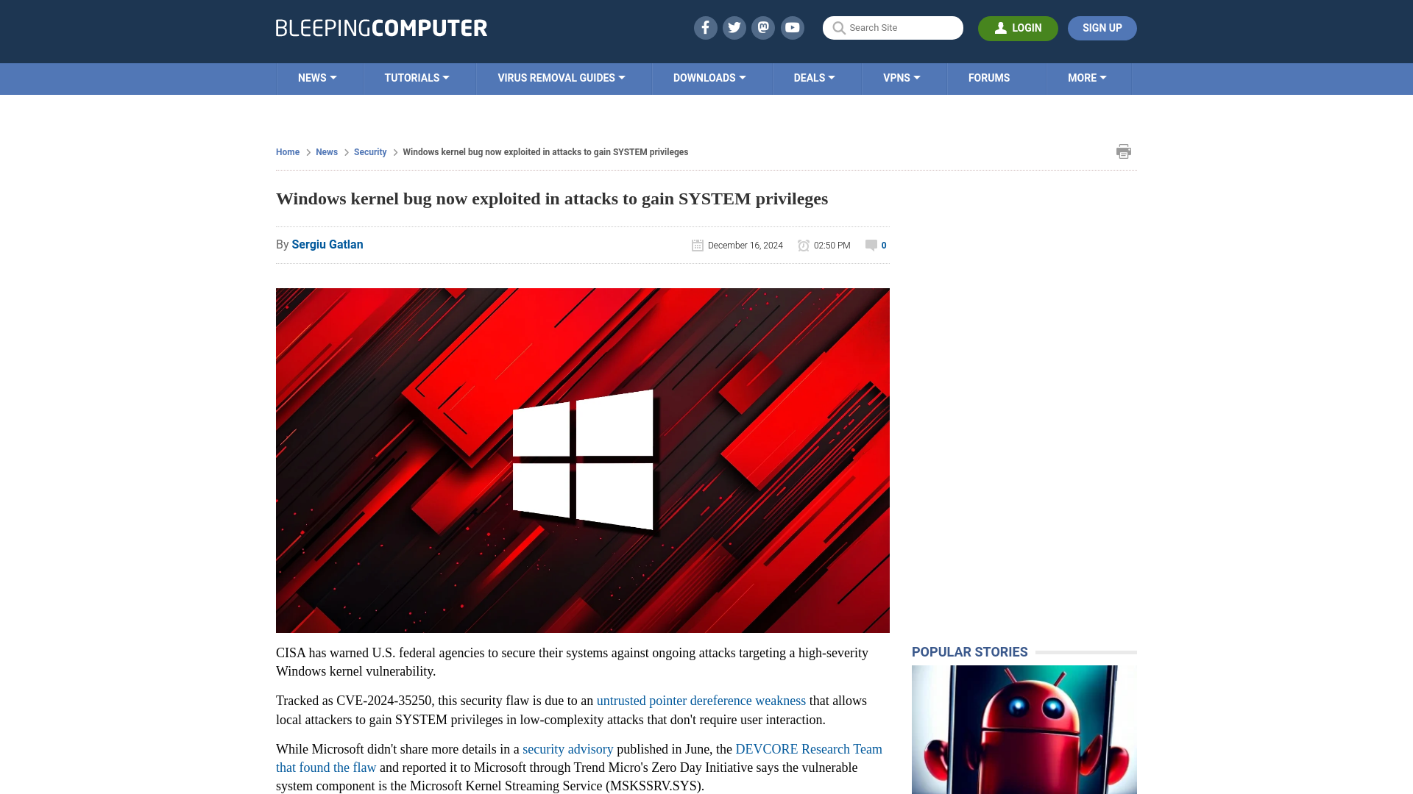Image resolution: width=1413 pixels, height=794 pixels.
Task: Open the Facebook social icon link
Action: point(706,27)
